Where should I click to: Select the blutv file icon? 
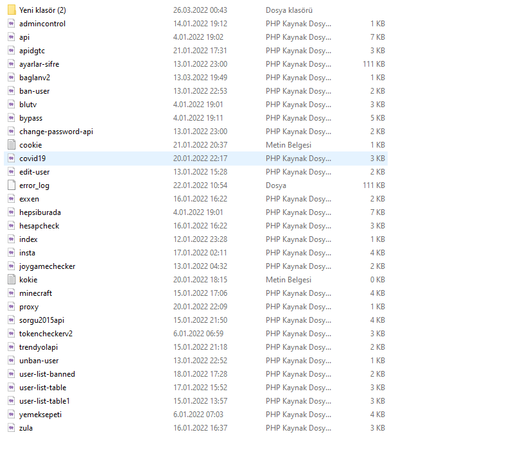(x=12, y=105)
